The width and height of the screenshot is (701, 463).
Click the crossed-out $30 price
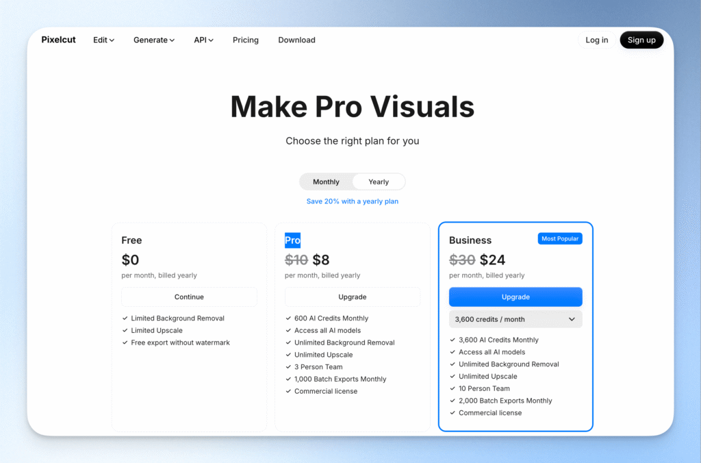click(x=462, y=260)
